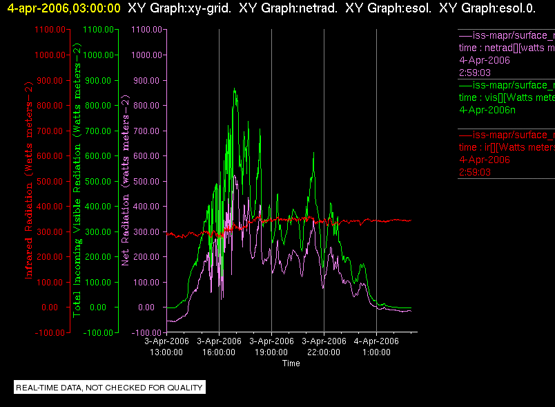Click the Total Incoming Visible Radiation axis label
The height and width of the screenshot is (407, 555).
77,180
